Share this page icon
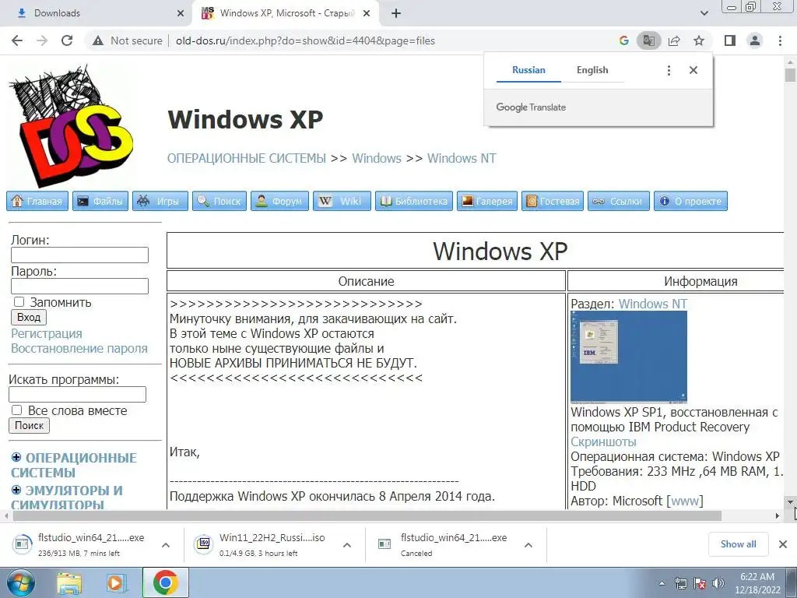This screenshot has width=797, height=598. pyautogui.click(x=674, y=40)
